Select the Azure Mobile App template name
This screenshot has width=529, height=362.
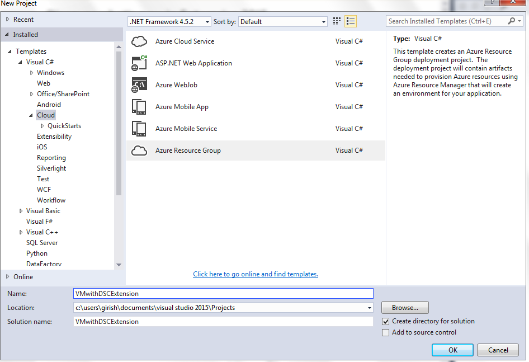[x=182, y=107]
